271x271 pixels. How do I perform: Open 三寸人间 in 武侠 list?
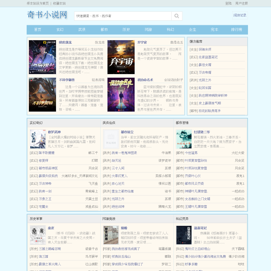118,168
